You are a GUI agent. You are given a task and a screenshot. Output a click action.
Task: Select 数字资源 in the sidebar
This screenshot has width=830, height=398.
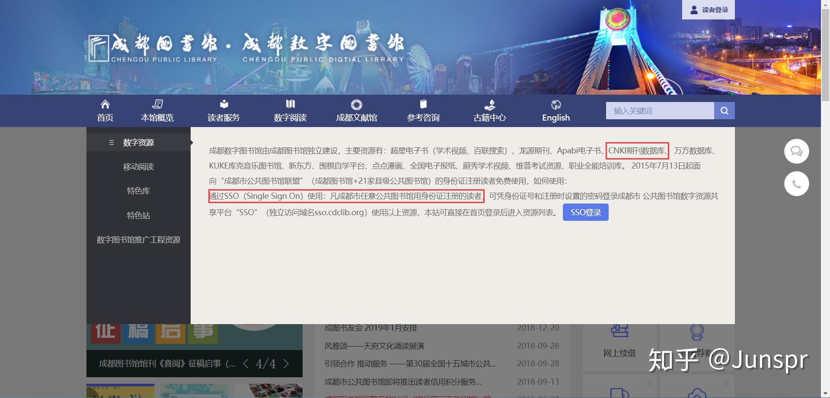138,142
